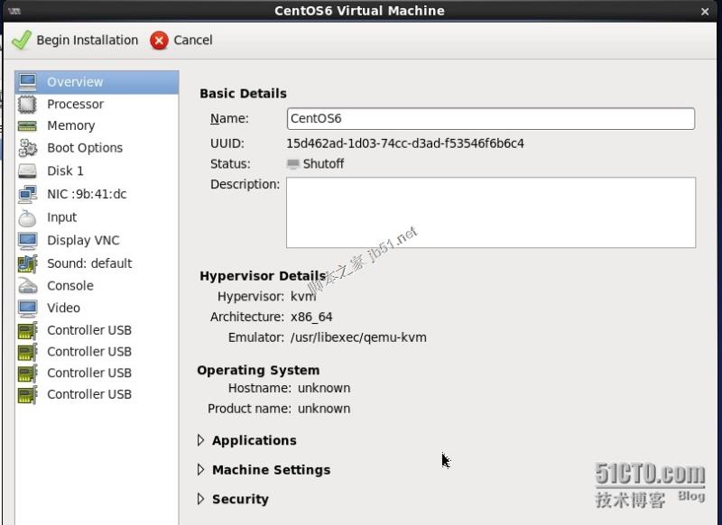
Task: Select the second Controller USB row
Action: pos(97,352)
